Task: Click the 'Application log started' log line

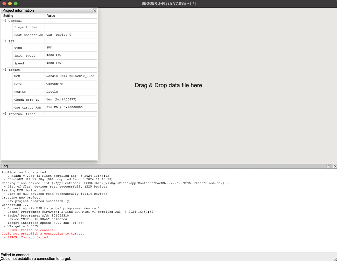Action: pos(24,172)
